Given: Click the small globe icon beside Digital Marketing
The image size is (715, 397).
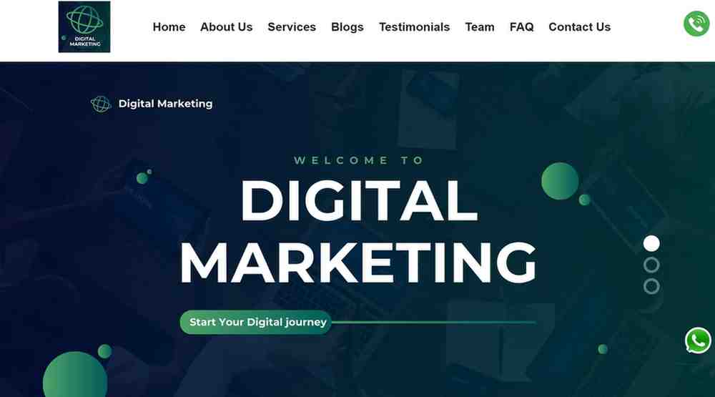Looking at the screenshot, I should pos(101,104).
